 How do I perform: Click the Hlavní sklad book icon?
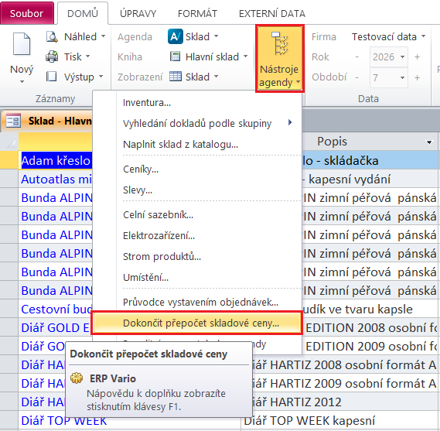[175, 56]
